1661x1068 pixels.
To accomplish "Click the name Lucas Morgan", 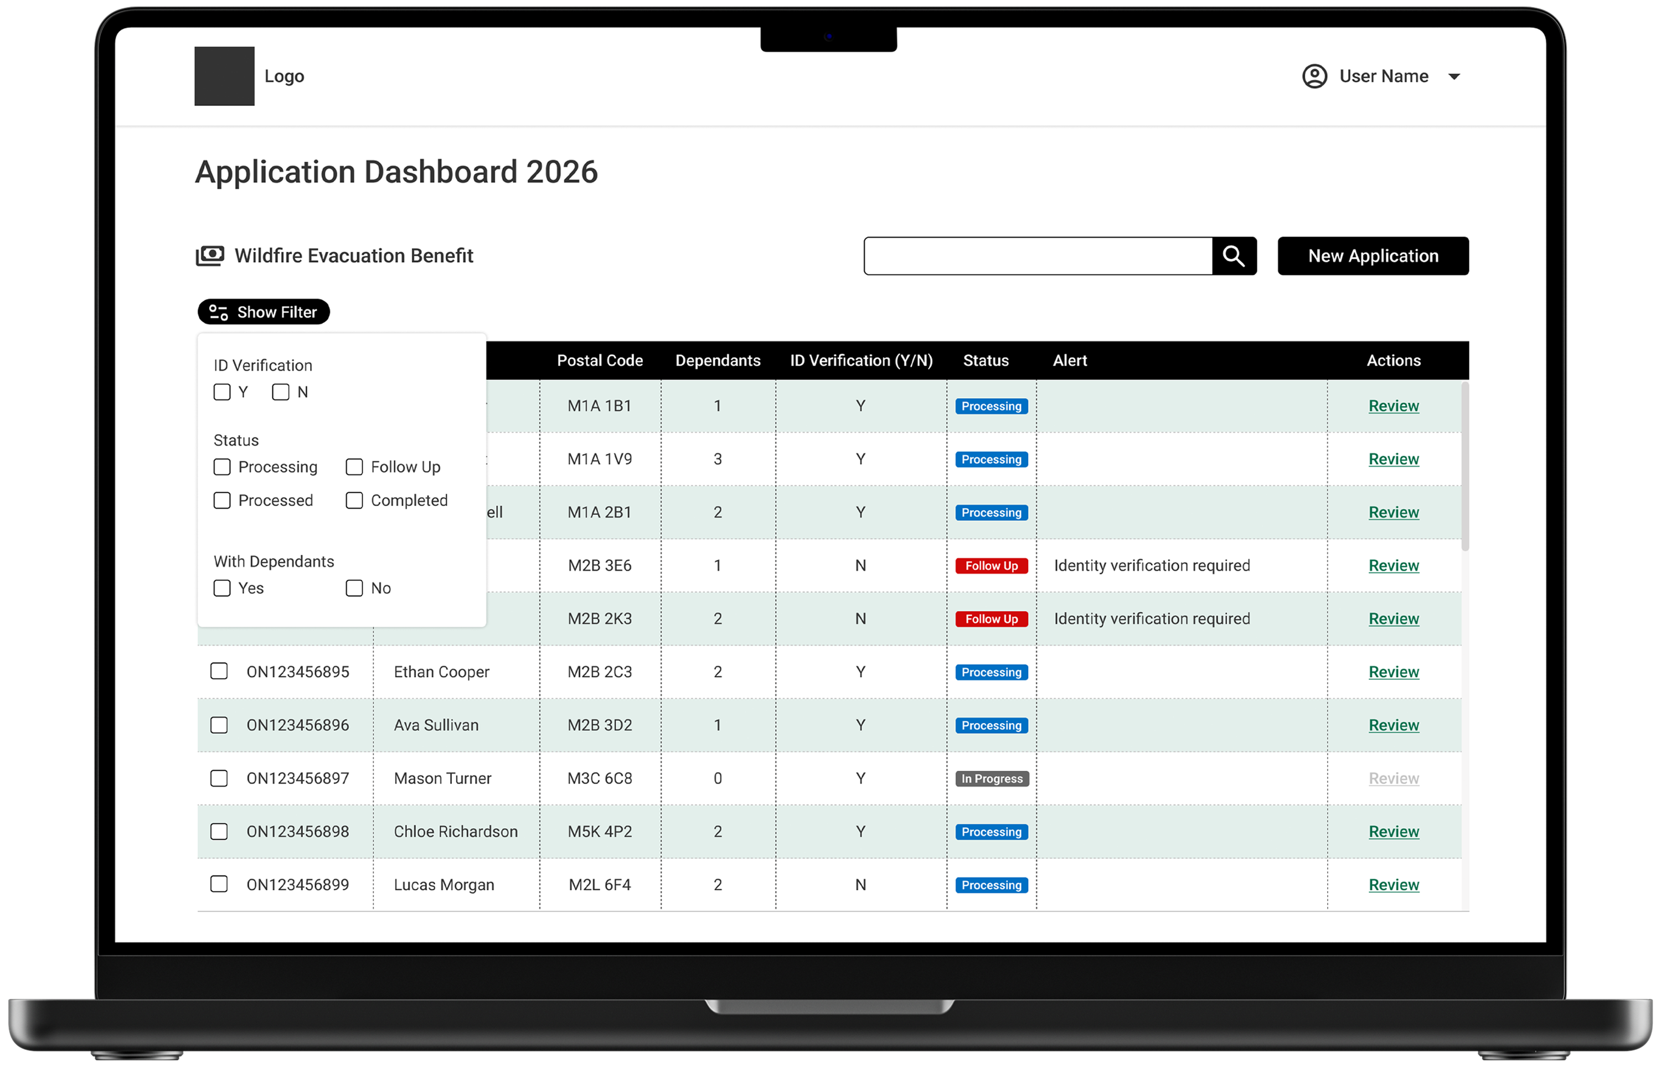I will [444, 885].
